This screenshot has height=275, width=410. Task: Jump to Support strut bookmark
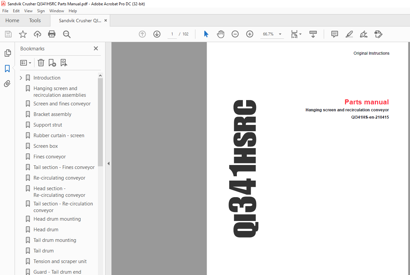(x=48, y=125)
